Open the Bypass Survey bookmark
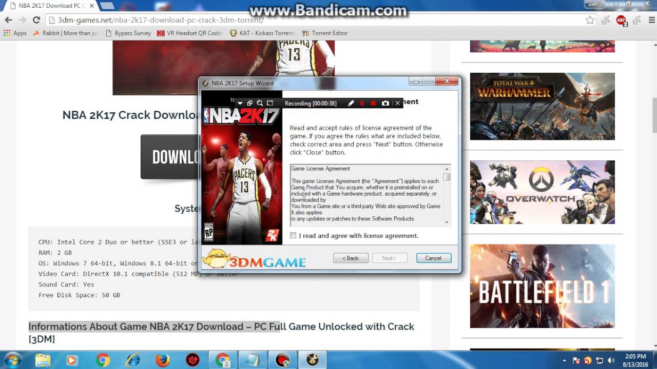This screenshot has height=369, width=657. 128,33
